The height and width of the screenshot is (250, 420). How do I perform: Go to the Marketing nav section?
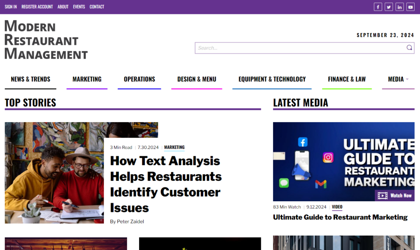87,79
